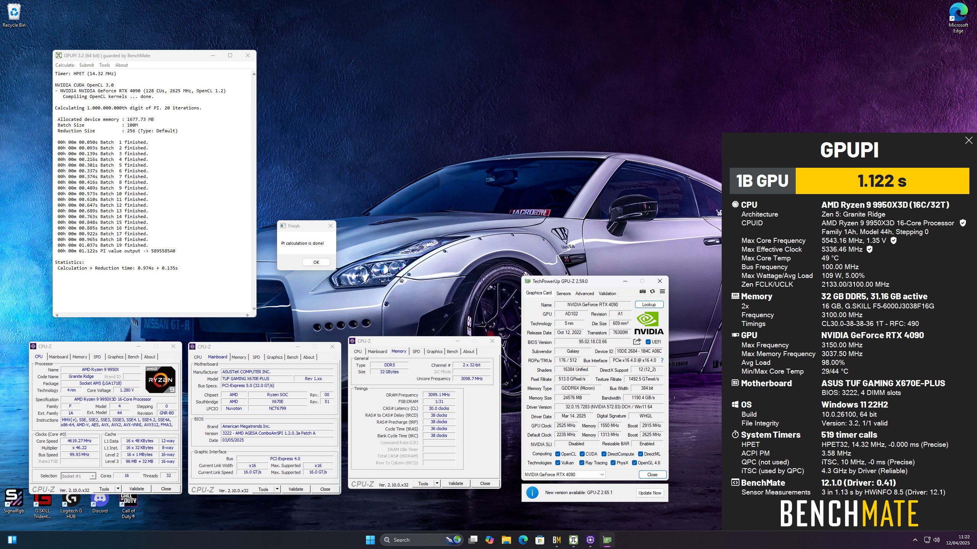
Task: Toggle the Vulkan checkbox in GPU-Z
Action: (558, 463)
